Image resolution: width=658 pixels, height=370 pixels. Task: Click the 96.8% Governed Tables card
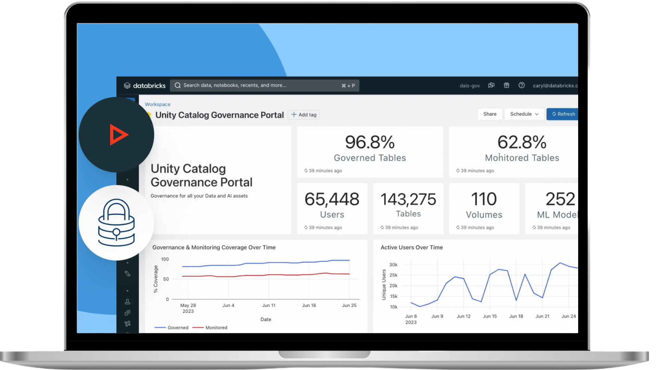(370, 152)
